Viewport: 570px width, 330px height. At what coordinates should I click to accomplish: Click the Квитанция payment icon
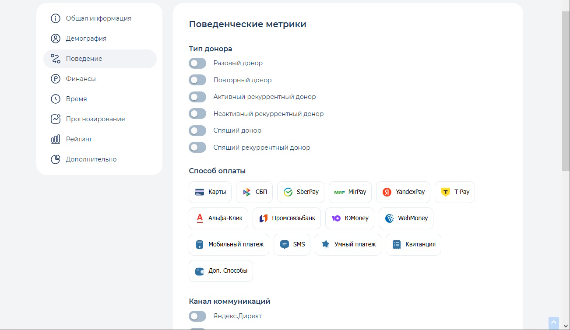coord(413,244)
